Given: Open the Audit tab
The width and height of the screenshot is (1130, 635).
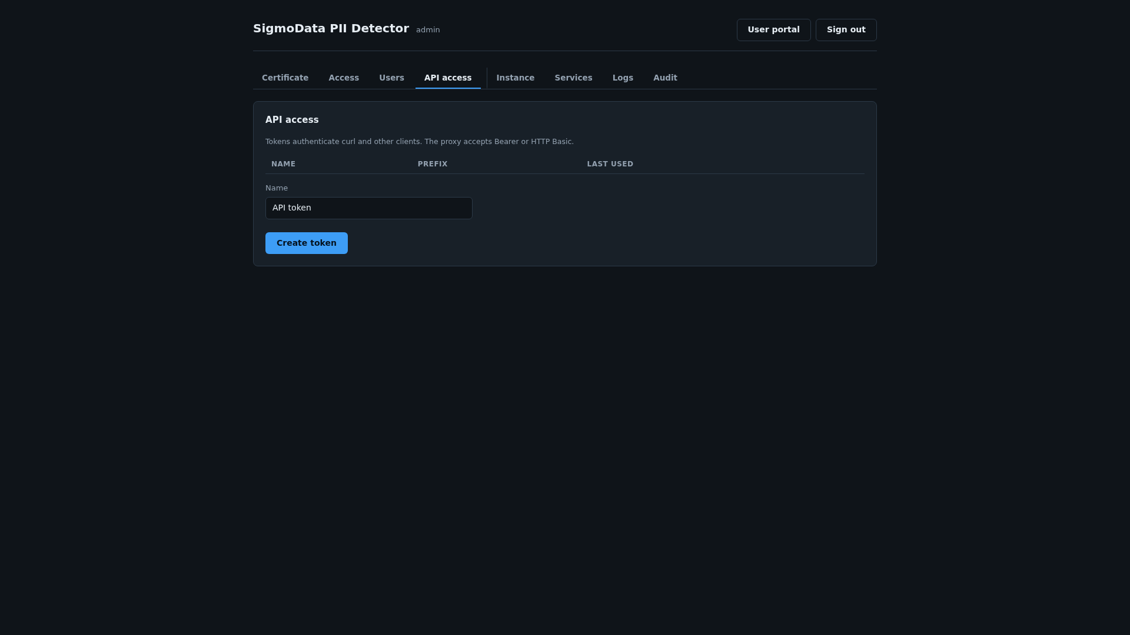Looking at the screenshot, I should pos(665,78).
